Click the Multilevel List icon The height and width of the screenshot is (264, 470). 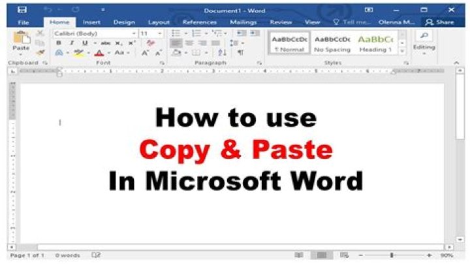point(217,33)
